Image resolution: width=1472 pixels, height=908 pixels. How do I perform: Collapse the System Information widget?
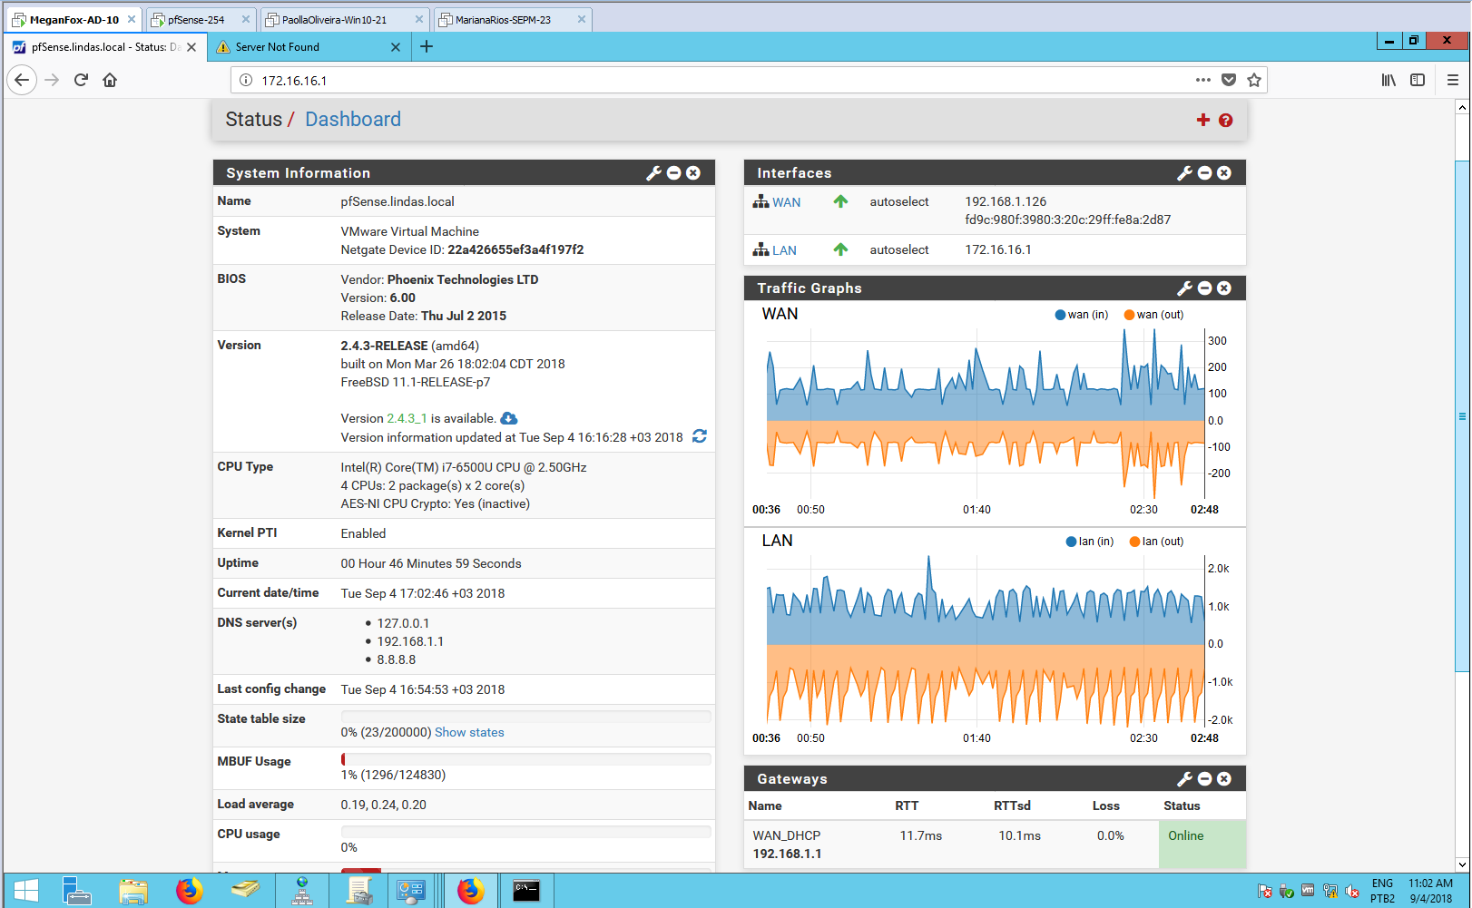click(x=674, y=173)
